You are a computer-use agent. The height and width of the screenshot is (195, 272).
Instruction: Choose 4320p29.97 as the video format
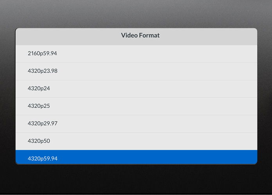[x=136, y=123]
